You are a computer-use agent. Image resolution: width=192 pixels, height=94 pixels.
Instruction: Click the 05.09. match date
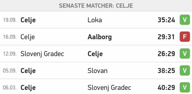point(10,71)
